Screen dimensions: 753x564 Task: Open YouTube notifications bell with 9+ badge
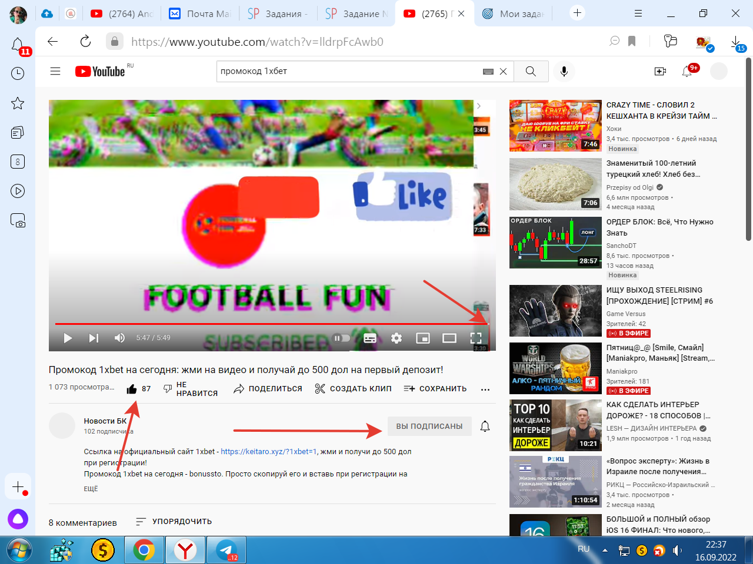coord(687,71)
